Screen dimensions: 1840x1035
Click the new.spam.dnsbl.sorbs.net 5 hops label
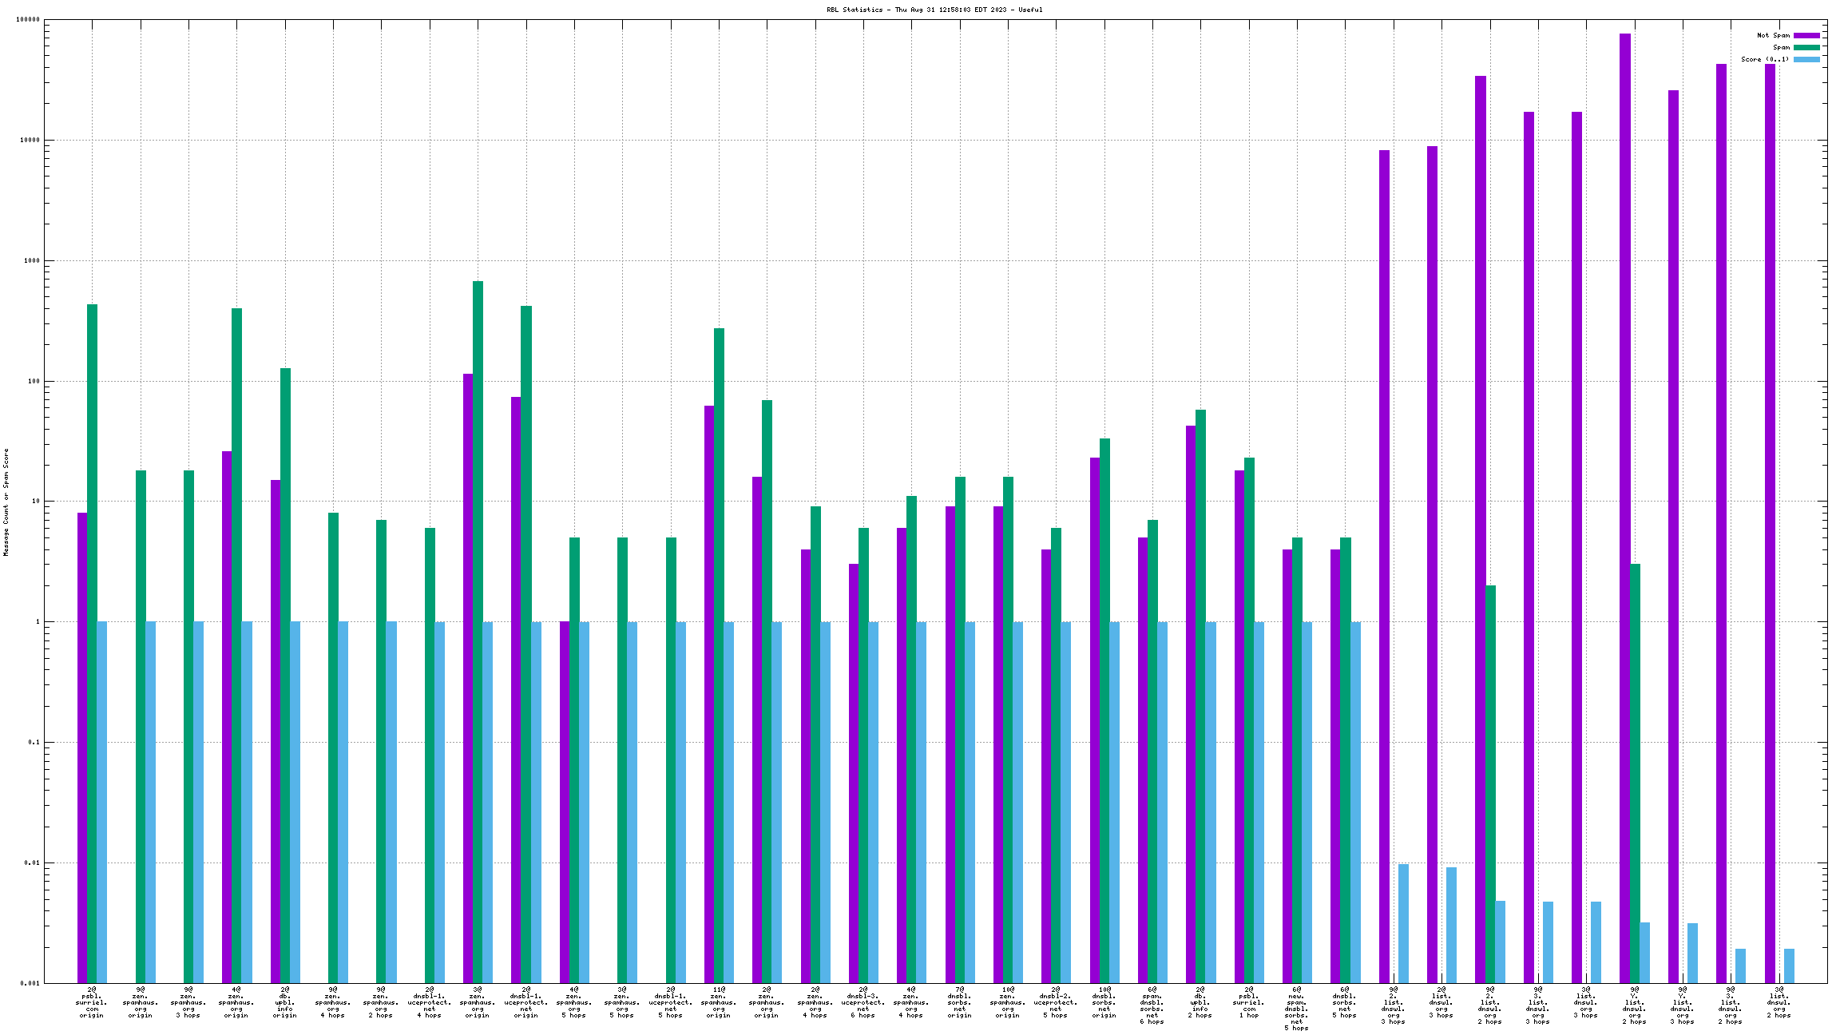point(1296,1009)
